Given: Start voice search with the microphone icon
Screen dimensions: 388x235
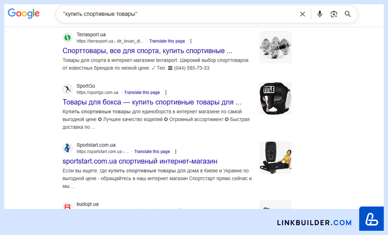Looking at the screenshot, I should coord(320,14).
